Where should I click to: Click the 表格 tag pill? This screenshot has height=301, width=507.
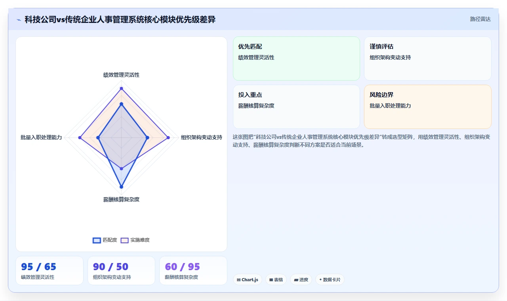(x=276, y=280)
